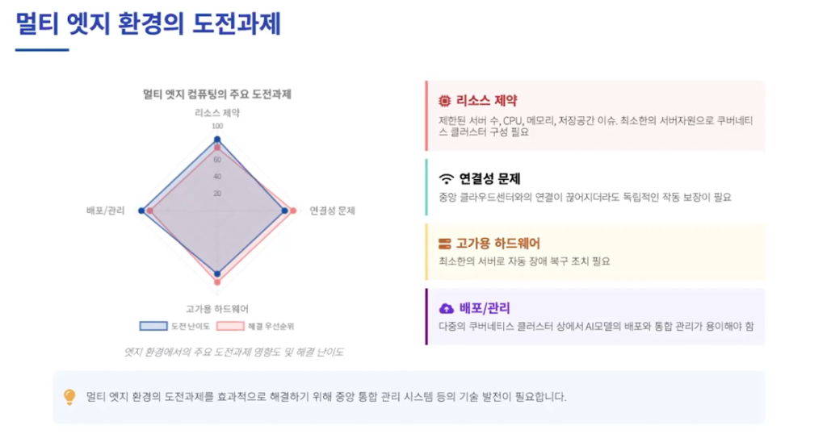Click the blue data point at 배포/관리 axis
Screen dimensions: 827x434
[141, 211]
